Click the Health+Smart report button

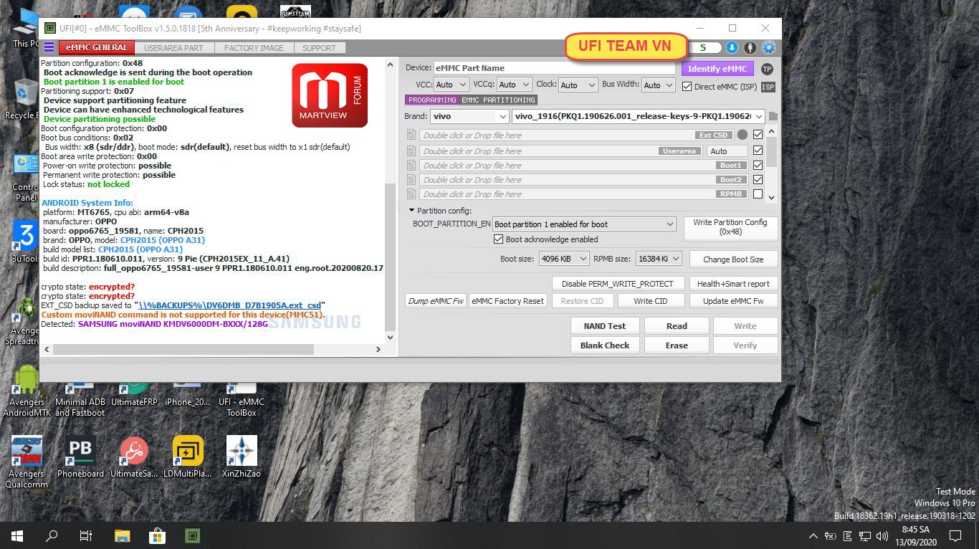(x=733, y=284)
